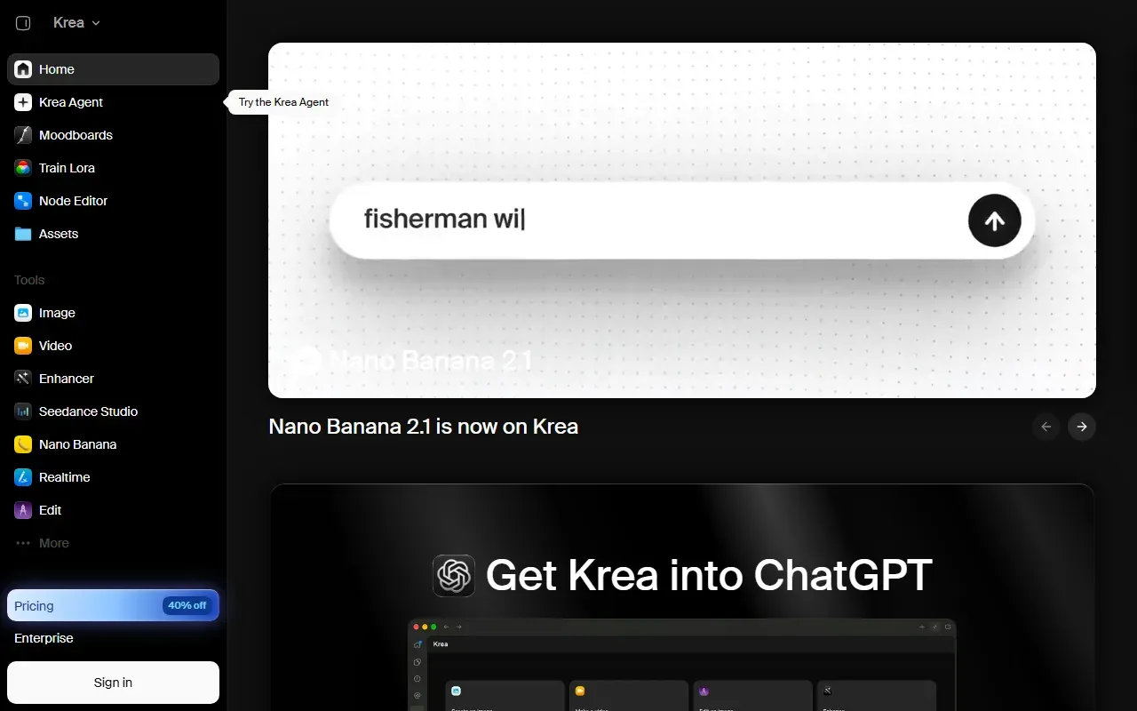Screen dimensions: 1137x711
Task: Click the Moodboards icon
Action: [x=23, y=135]
